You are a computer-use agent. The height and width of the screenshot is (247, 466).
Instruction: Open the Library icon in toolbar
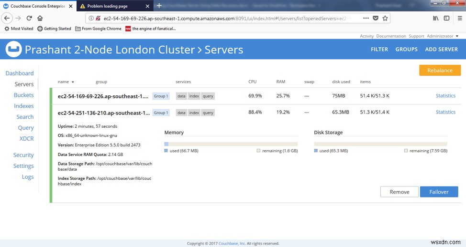(436, 18)
